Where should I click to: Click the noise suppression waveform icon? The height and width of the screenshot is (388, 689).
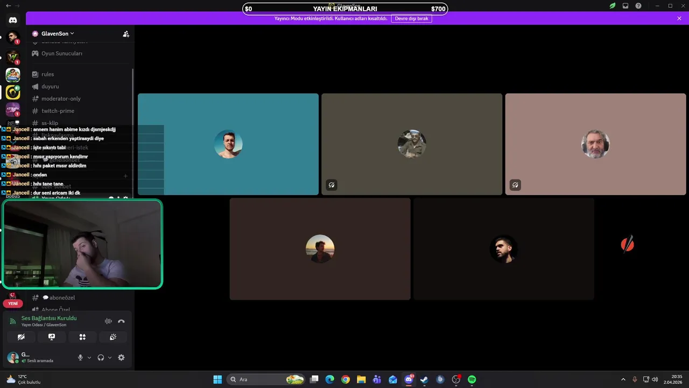[108, 321]
